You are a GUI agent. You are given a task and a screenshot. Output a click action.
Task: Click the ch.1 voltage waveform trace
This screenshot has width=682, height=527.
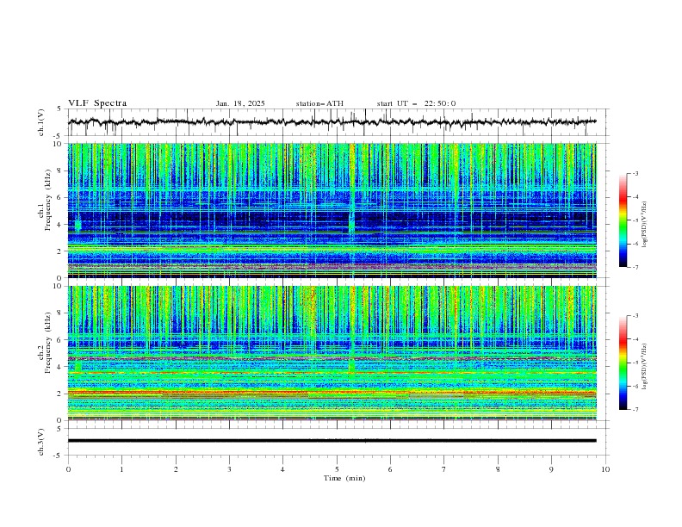pos(332,122)
